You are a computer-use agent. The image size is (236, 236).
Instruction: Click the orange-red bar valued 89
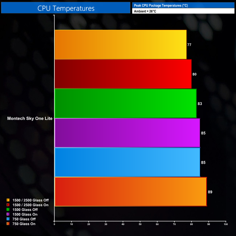point(131,192)
